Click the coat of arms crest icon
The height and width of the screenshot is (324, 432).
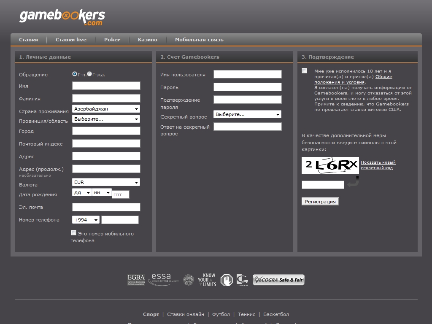tap(188, 280)
